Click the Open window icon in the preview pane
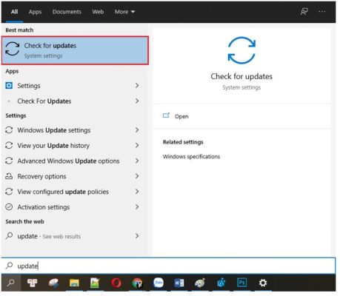The image size is (340, 296). [x=166, y=115]
